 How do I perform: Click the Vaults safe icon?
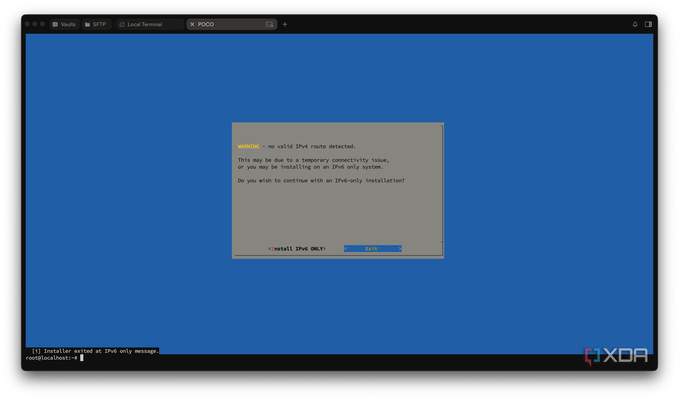click(55, 24)
